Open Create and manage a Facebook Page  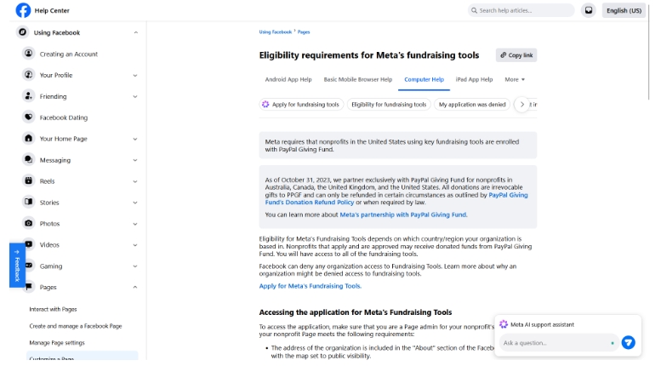76,326
